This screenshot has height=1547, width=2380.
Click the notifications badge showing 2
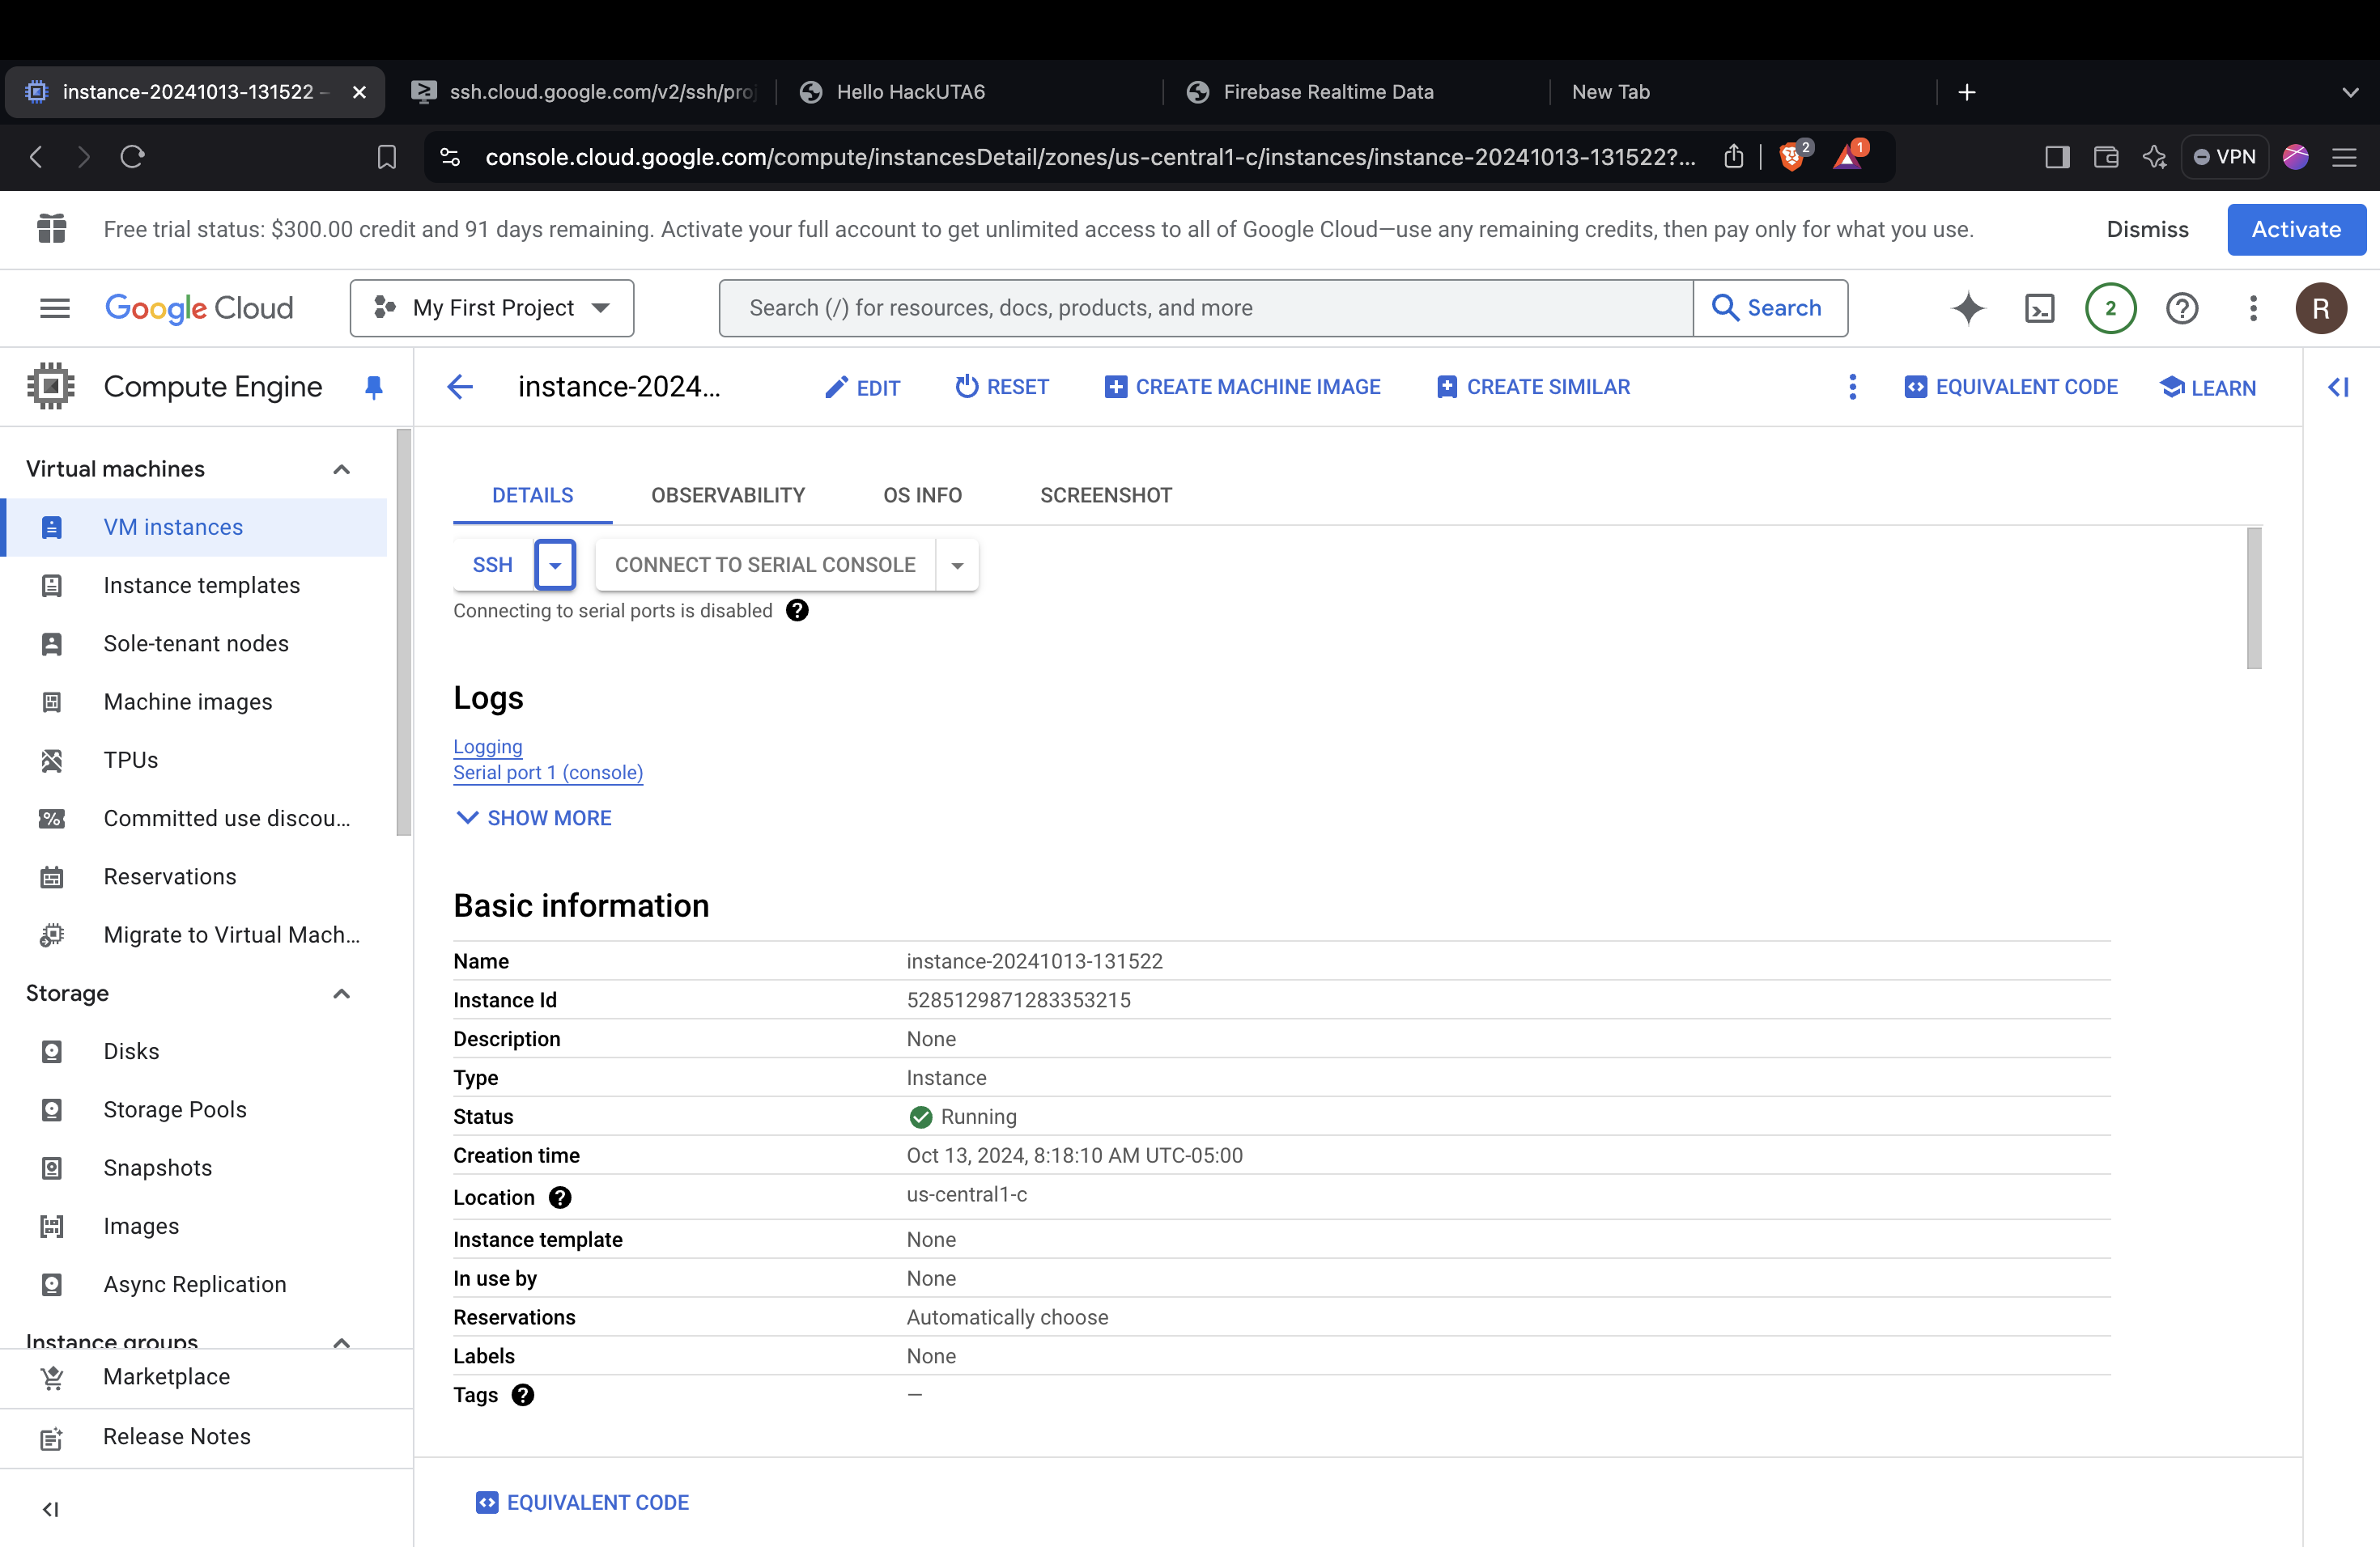pyautogui.click(x=2110, y=307)
